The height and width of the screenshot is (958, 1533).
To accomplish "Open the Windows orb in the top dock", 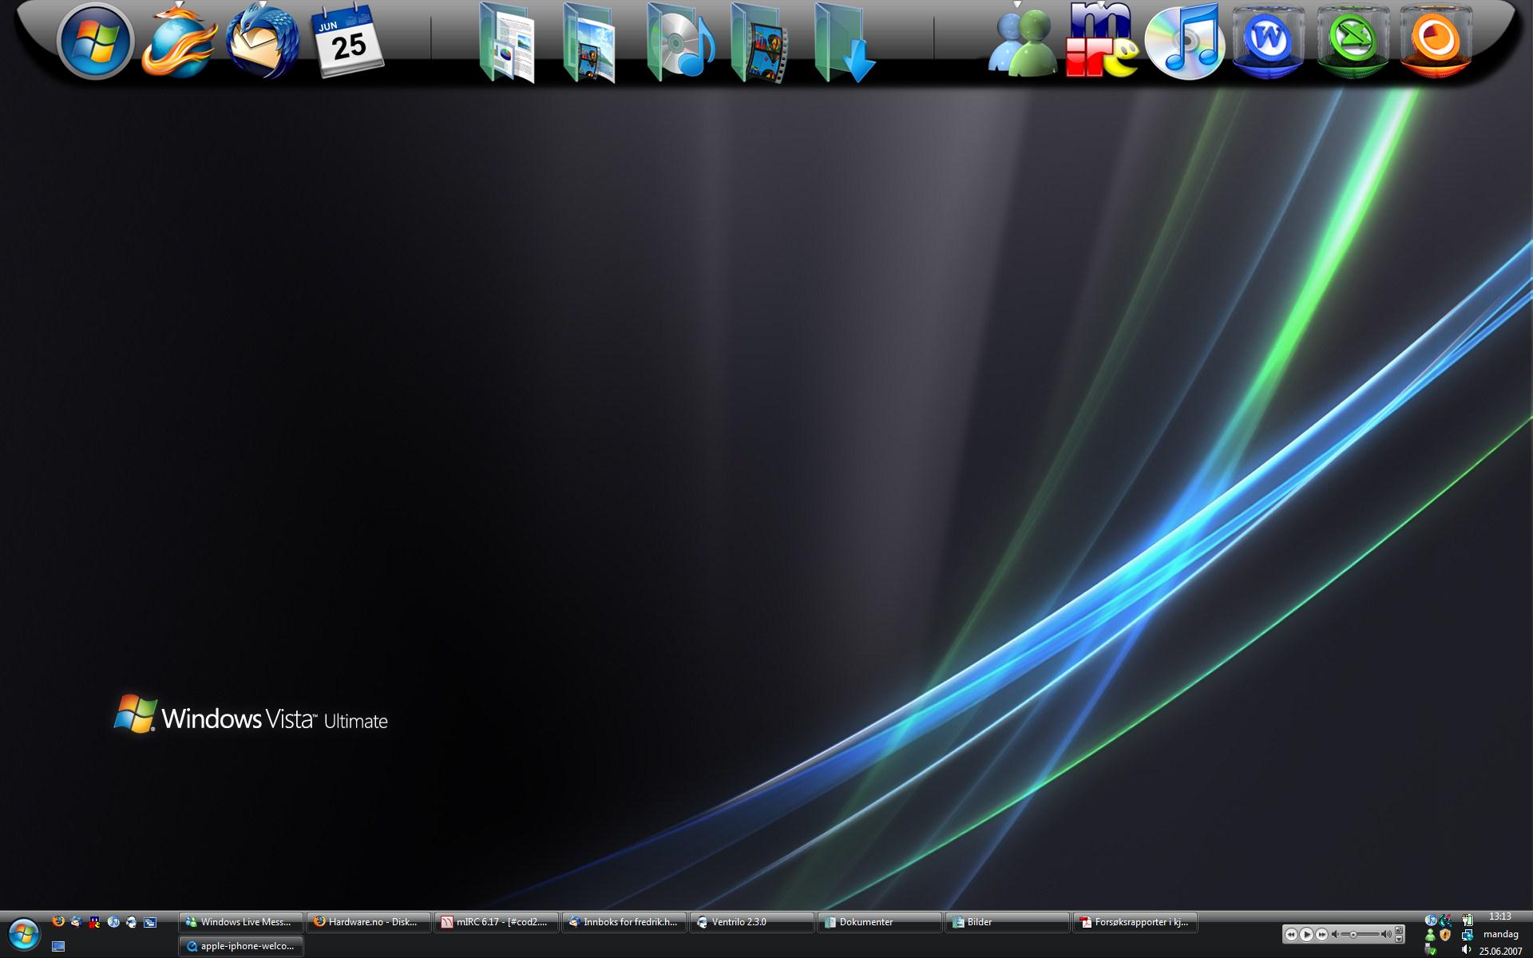I will coord(95,42).
